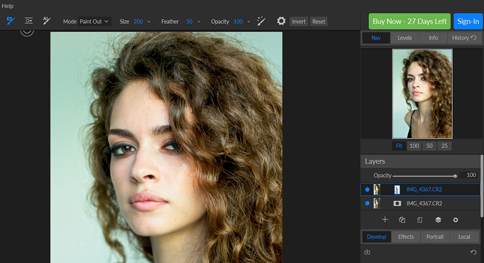Screen dimensions: 484x263
Task: Click the layer opacity value field 100
Action: pos(469,175)
